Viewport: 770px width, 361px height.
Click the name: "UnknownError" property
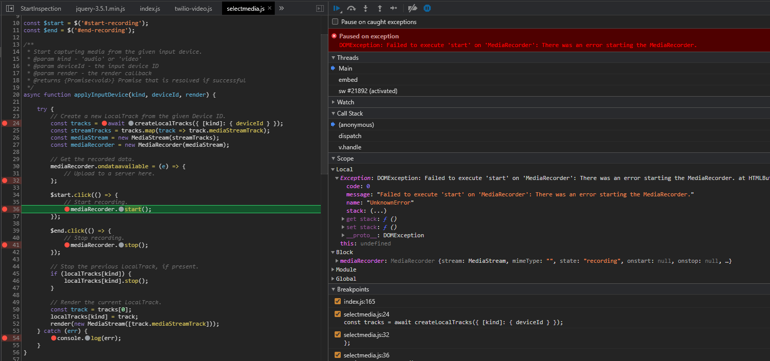pos(380,202)
